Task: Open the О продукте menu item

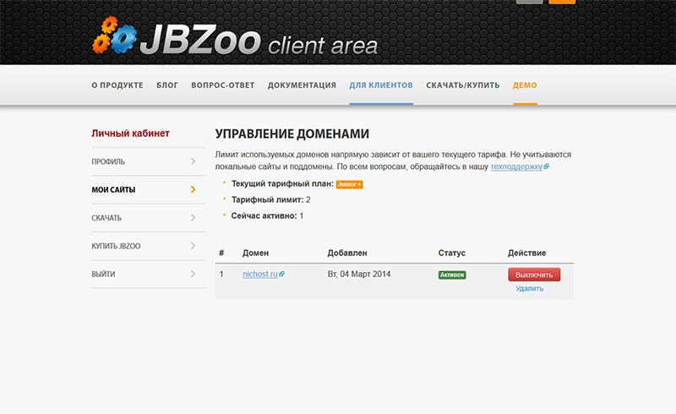Action: pos(117,85)
